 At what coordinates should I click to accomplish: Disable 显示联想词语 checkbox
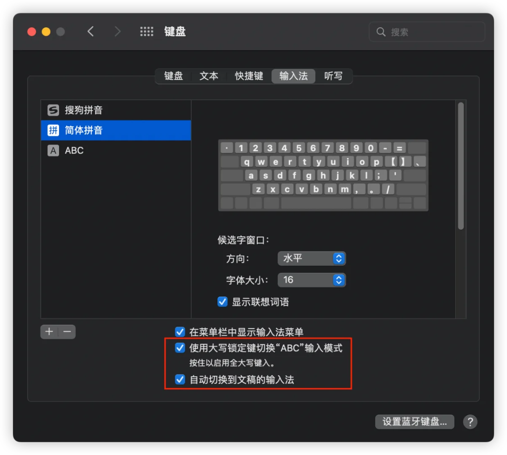[x=222, y=302]
